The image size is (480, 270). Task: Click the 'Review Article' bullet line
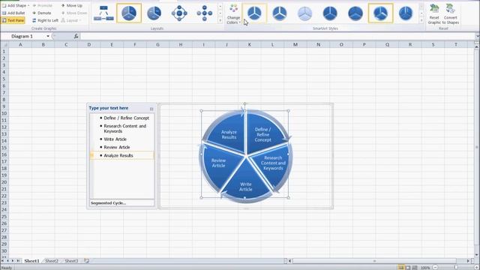pos(117,147)
